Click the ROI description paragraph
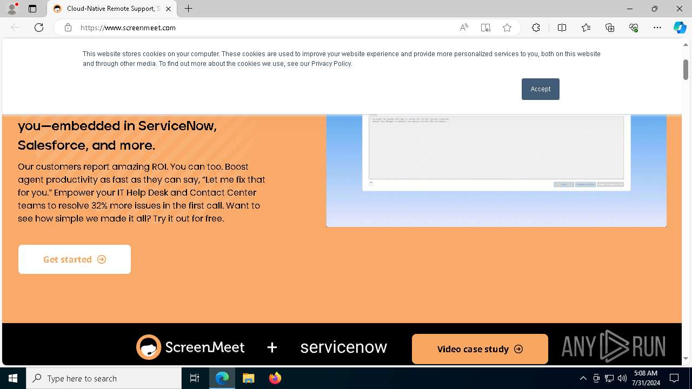 [x=142, y=192]
